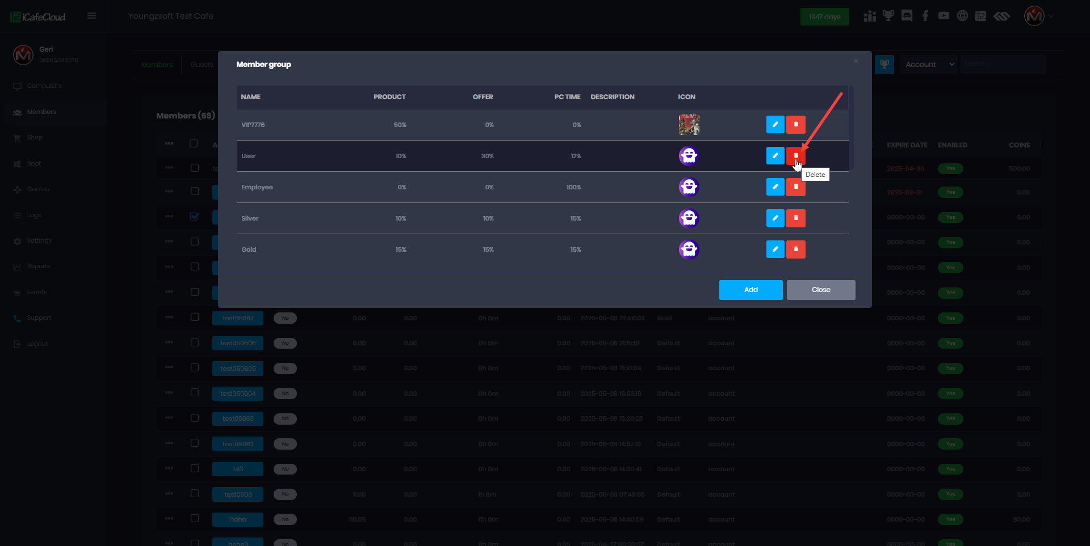The image size is (1090, 546).
Task: Toggle the select-all checkbox in table header
Action: (194, 144)
